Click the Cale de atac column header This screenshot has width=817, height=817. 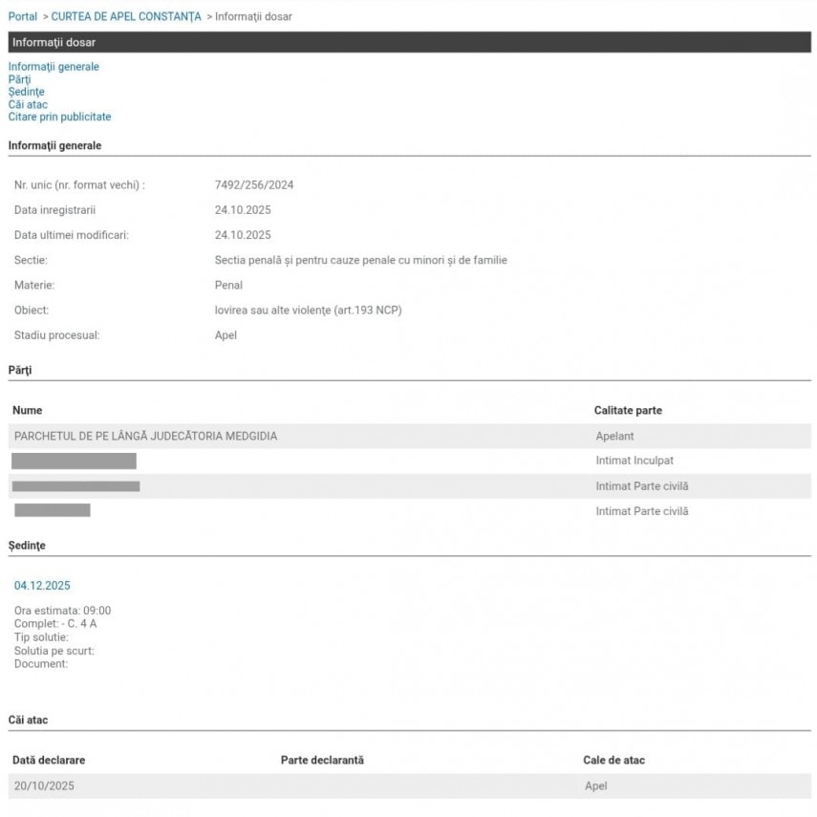click(613, 760)
